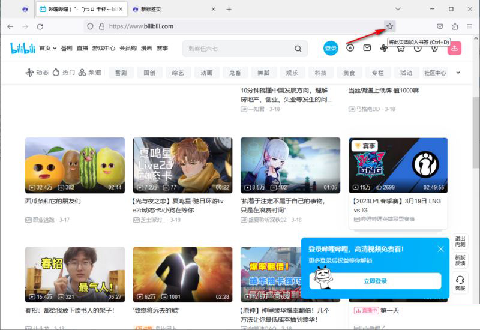Screen dimensions: 480x330
Task: Click the page vertical scrollbar thumb
Action: [x=476, y=132]
